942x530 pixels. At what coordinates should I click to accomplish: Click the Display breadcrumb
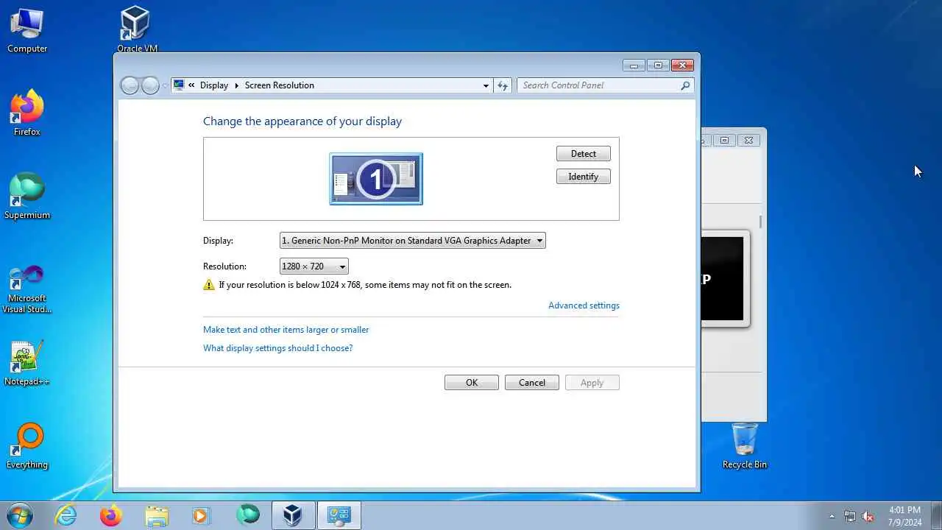(213, 85)
